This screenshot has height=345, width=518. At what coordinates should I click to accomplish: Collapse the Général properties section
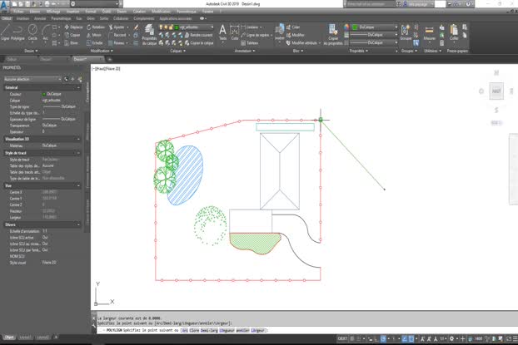[78, 87]
